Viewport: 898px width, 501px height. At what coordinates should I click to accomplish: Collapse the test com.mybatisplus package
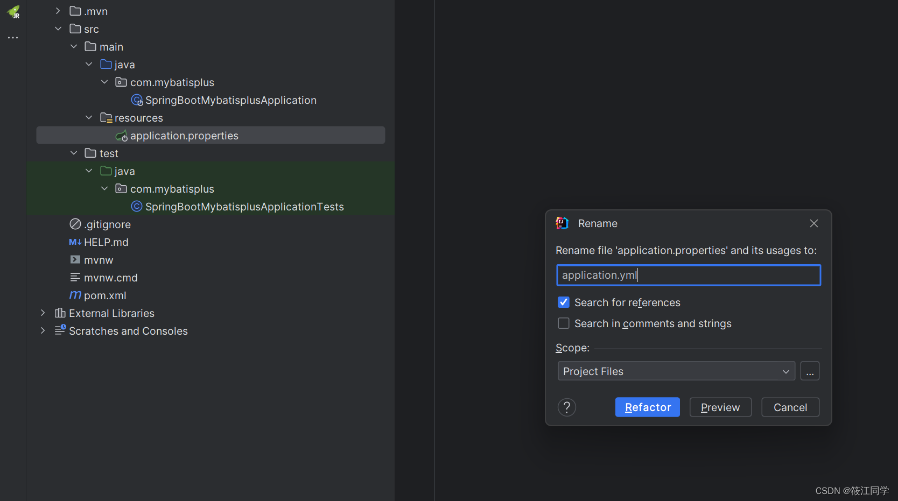pos(104,188)
